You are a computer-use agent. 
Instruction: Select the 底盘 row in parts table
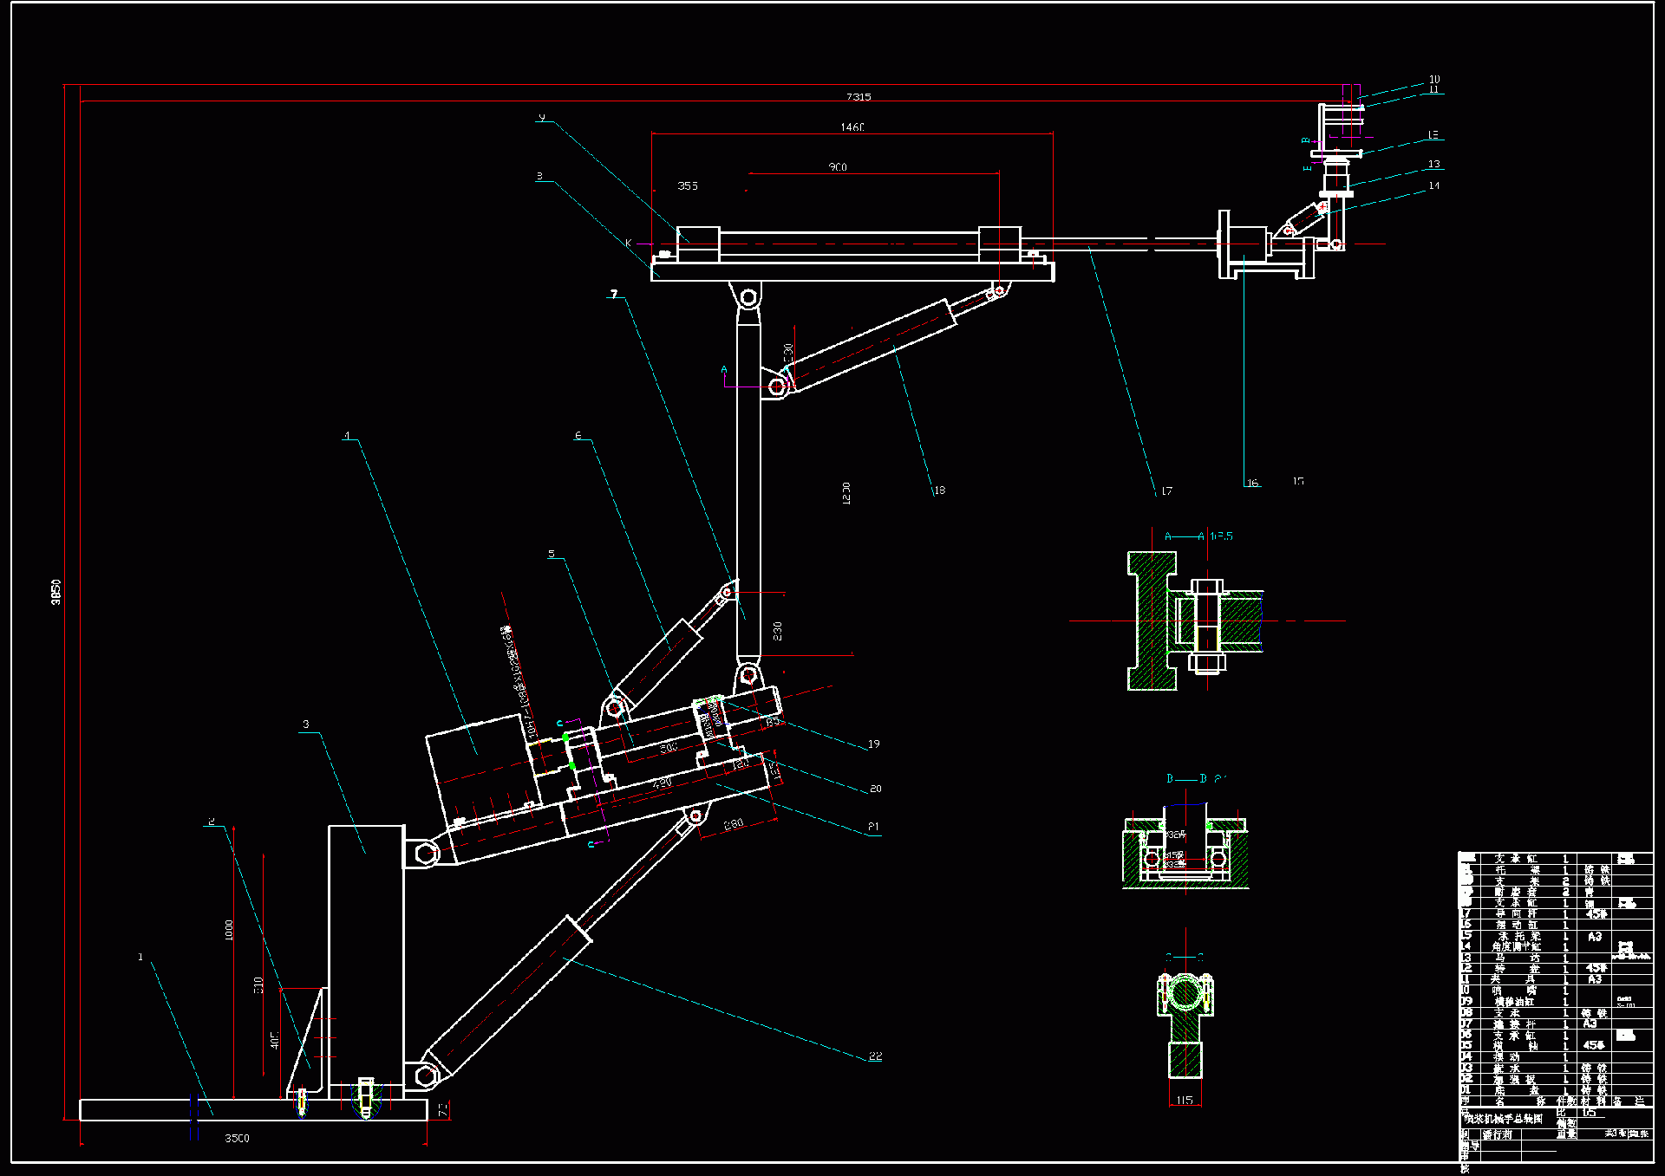(x=1516, y=1090)
